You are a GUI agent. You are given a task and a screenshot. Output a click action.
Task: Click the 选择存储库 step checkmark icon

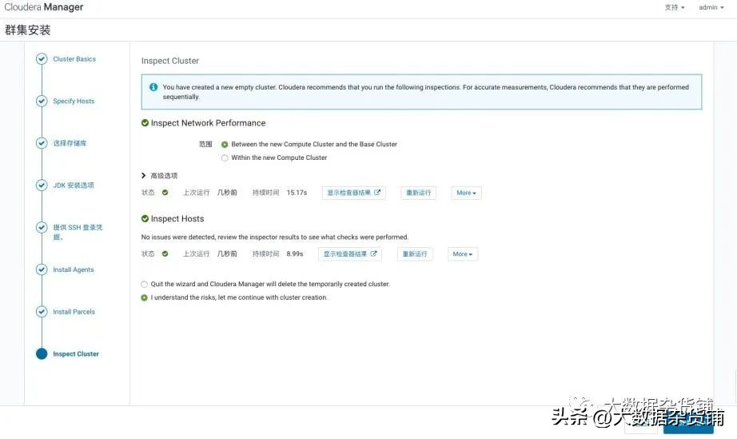click(42, 143)
